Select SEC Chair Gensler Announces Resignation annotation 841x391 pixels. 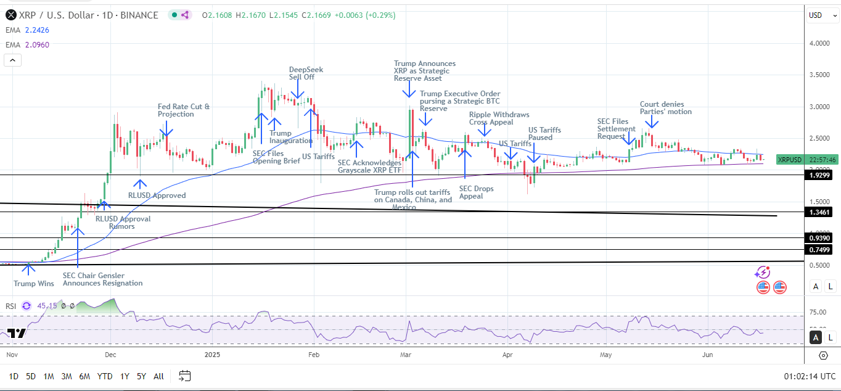coord(102,279)
